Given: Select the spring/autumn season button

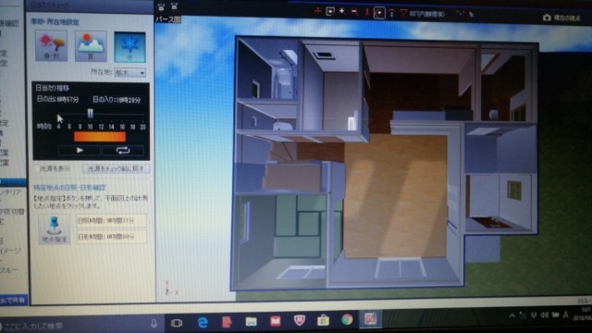Looking at the screenshot, I should click(52, 45).
